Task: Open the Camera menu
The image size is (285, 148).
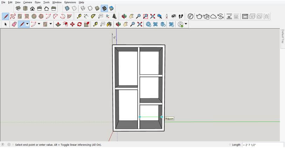Action: click(x=27, y=2)
